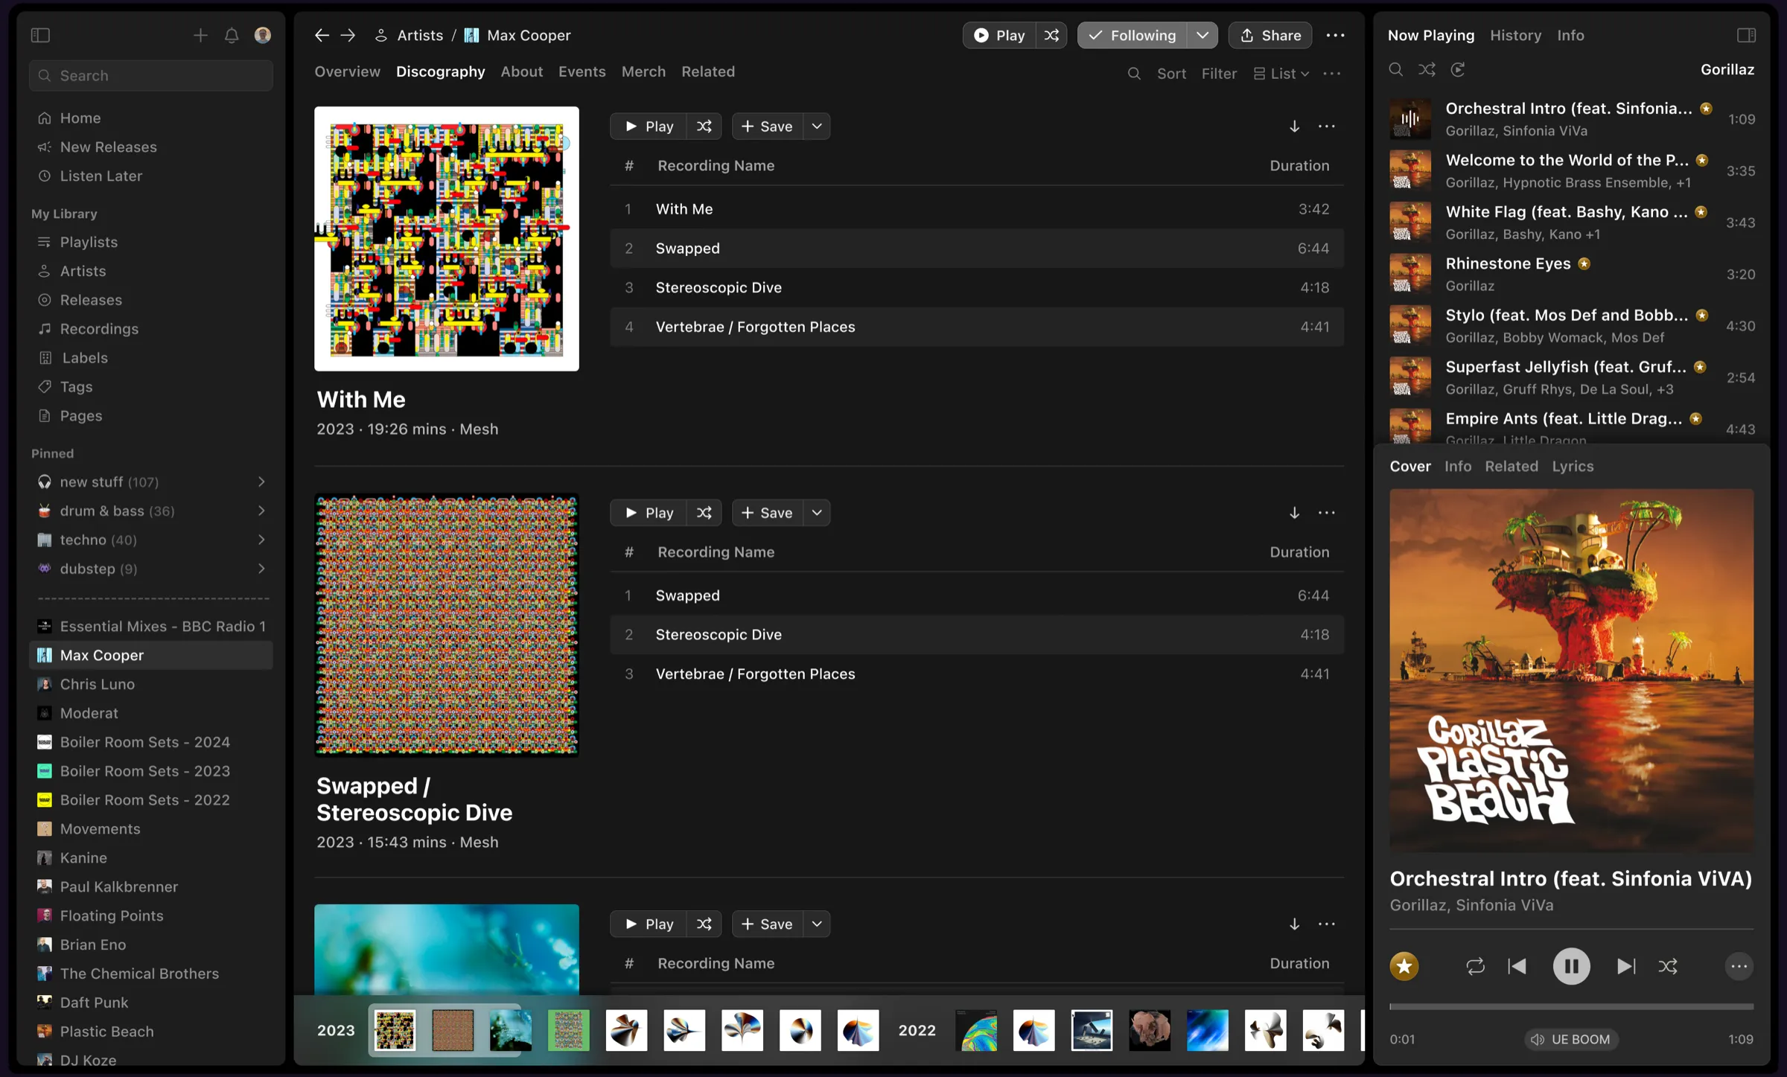Toggle the left sidebar panel icon
The image size is (1787, 1077).
(x=40, y=35)
